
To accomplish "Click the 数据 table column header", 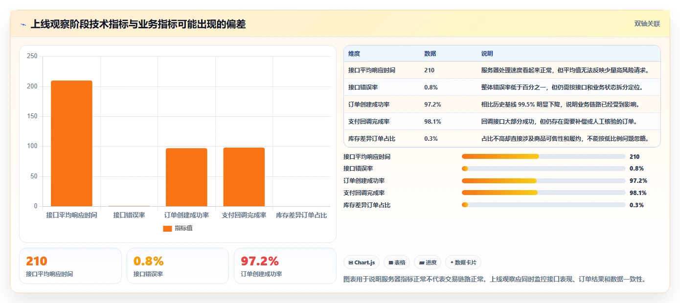I will [x=430, y=54].
